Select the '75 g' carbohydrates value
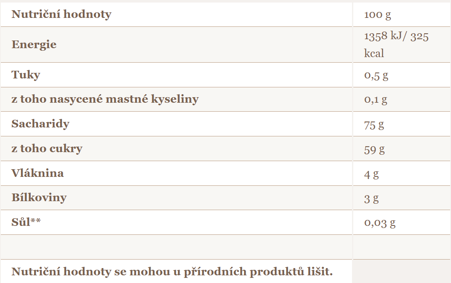This screenshot has width=451, height=283. tap(374, 125)
